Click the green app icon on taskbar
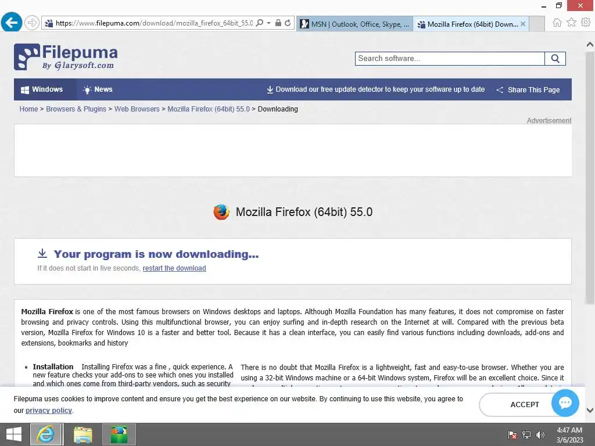Viewport: 595px width, 446px height. pos(119,434)
